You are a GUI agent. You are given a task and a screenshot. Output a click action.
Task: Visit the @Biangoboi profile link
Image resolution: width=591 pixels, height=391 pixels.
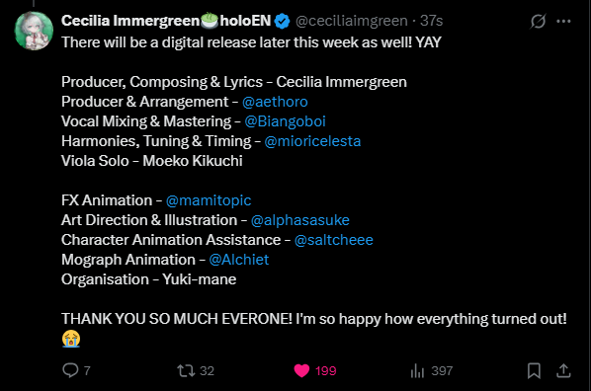[x=285, y=121]
